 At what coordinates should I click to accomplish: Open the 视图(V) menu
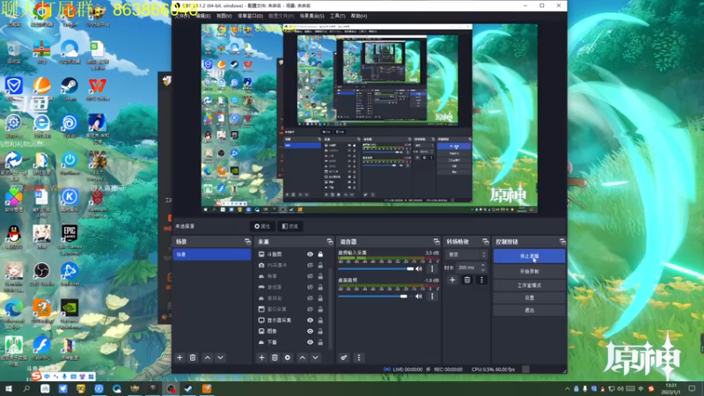pos(224,16)
